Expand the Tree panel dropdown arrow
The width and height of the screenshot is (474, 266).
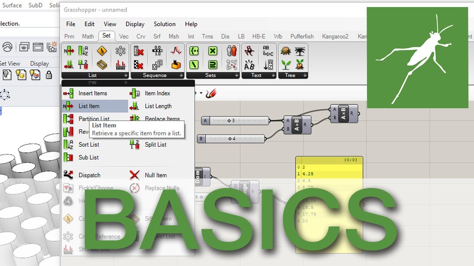click(x=305, y=75)
